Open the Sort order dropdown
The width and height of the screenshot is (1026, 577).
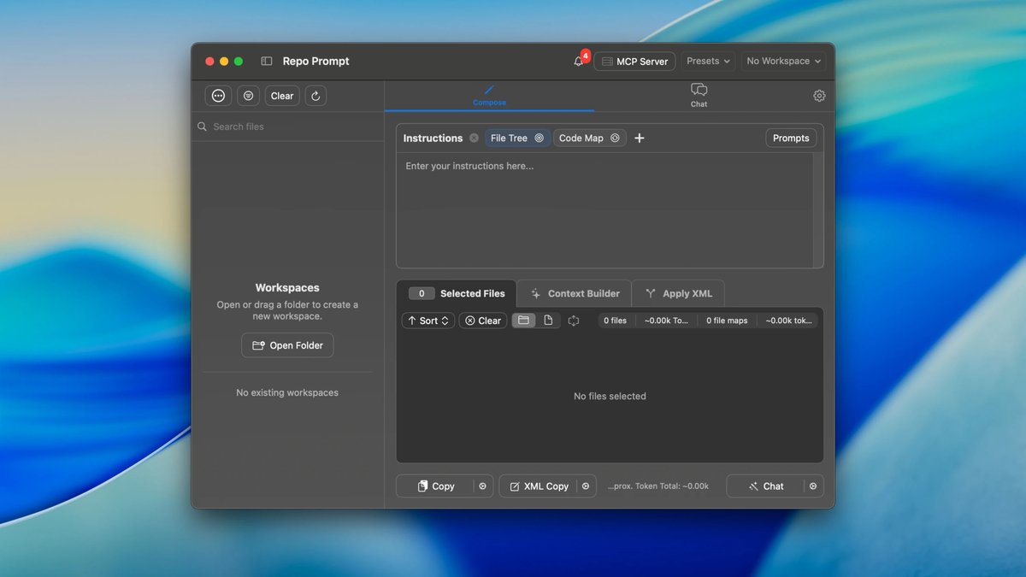(x=427, y=320)
